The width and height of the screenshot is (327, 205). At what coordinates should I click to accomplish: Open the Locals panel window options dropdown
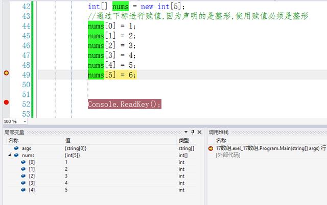click(x=186, y=132)
